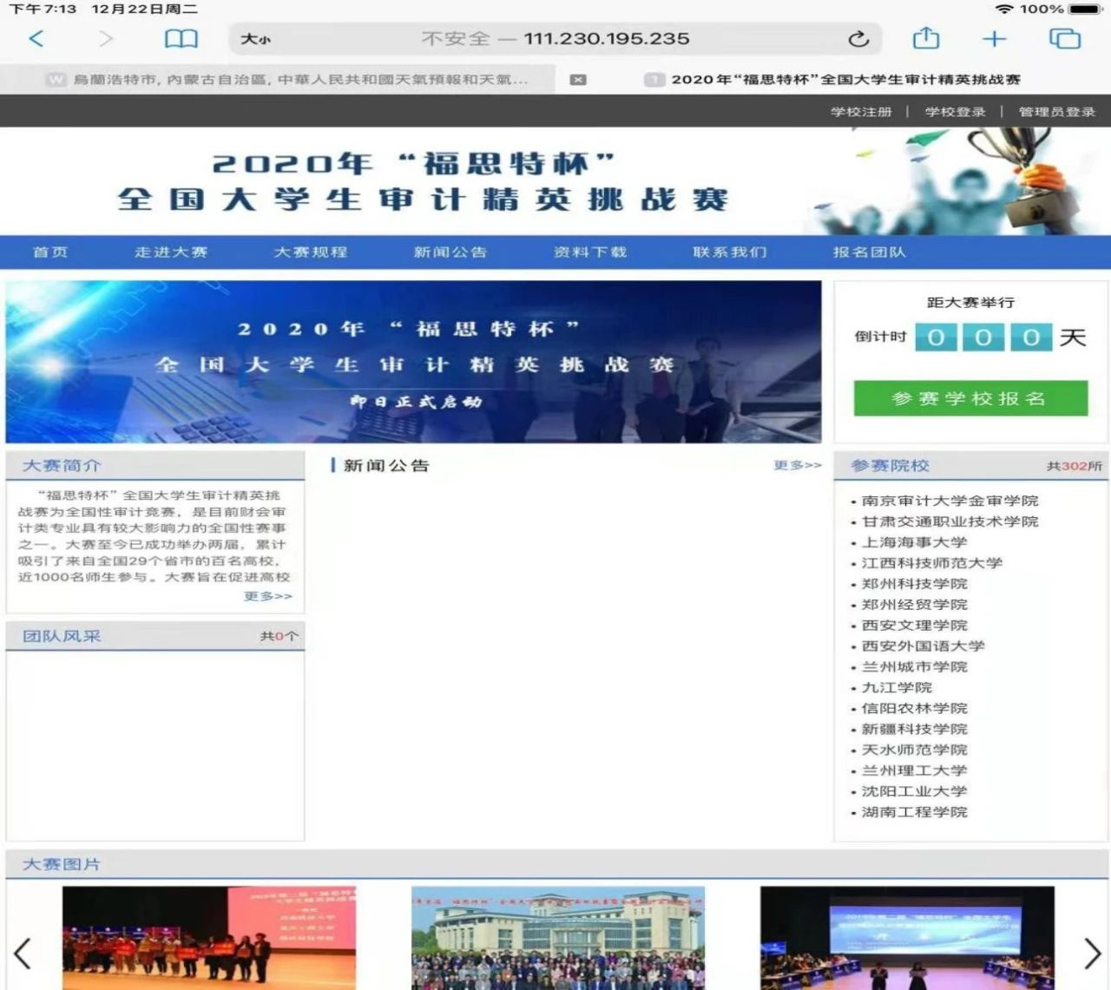Viewport: 1111px width, 990px height.
Task: Show all tabs overview icon
Action: click(x=1065, y=39)
